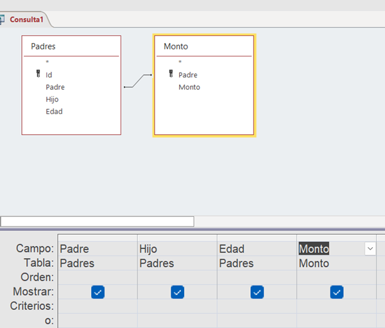Click the Criterios cell under Hijo
This screenshot has width=385, height=328.
coord(177,306)
